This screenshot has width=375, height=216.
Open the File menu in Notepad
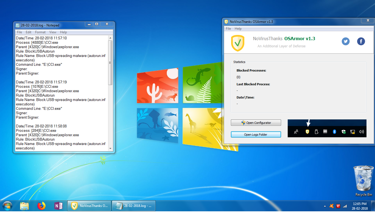[19, 32]
